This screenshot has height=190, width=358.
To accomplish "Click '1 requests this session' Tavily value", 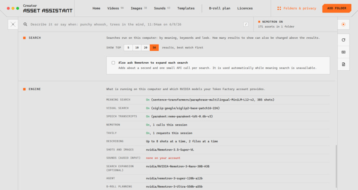I will tap(172, 133).
